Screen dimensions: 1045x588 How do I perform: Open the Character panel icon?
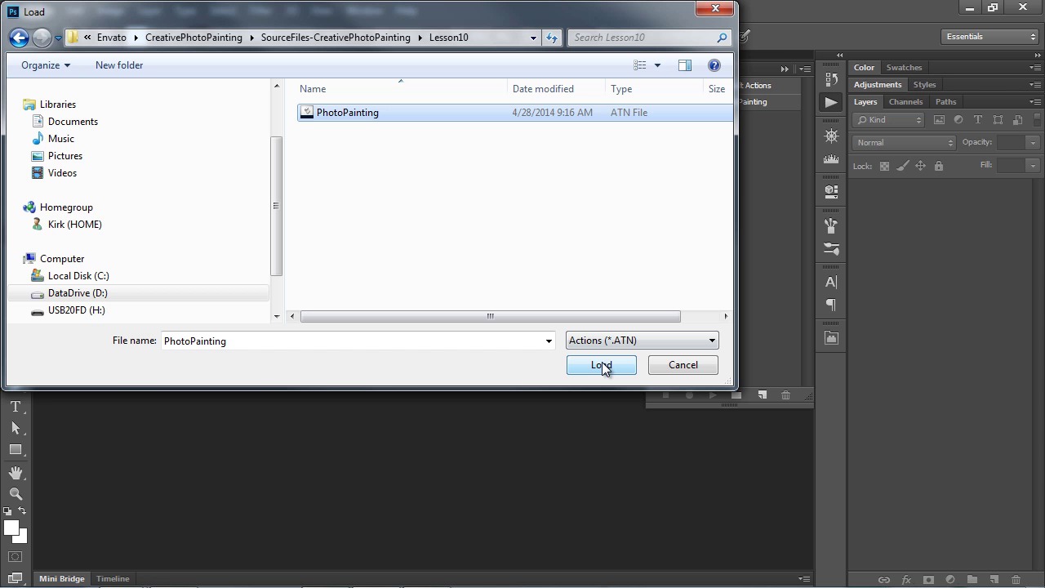click(831, 282)
